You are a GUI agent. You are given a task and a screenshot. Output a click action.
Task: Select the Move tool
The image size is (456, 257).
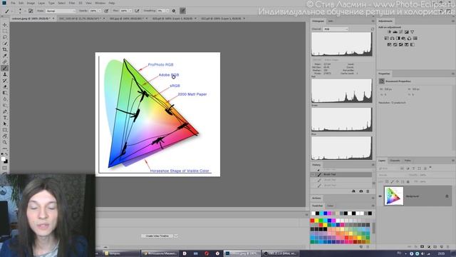[x=5, y=25]
